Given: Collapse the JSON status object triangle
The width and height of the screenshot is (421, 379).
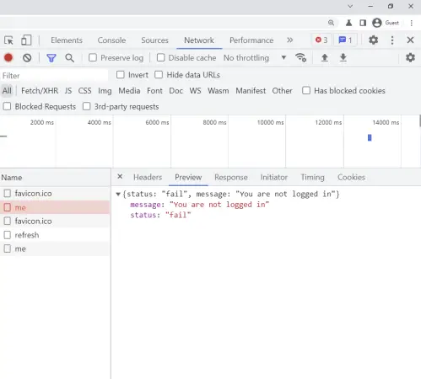Looking at the screenshot, I should (118, 194).
